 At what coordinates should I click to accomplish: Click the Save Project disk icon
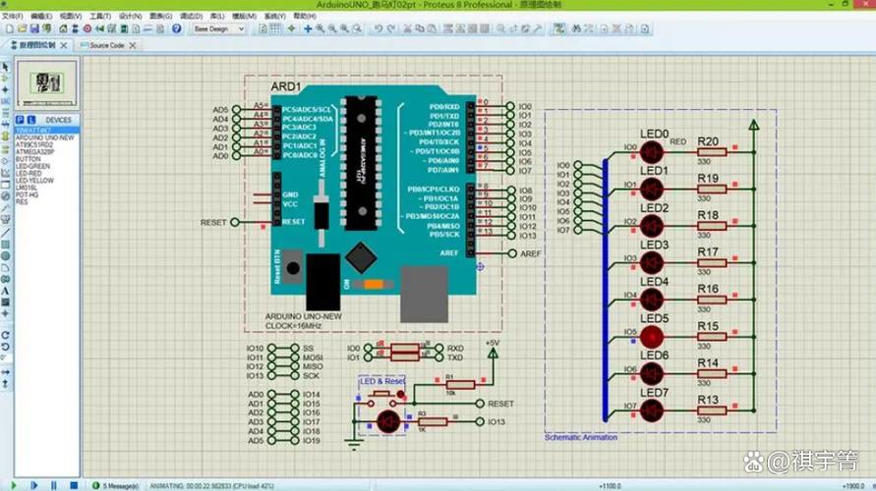click(34, 28)
